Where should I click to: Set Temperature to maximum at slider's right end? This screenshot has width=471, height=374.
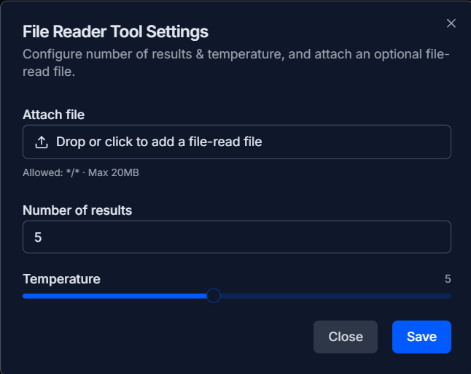451,296
